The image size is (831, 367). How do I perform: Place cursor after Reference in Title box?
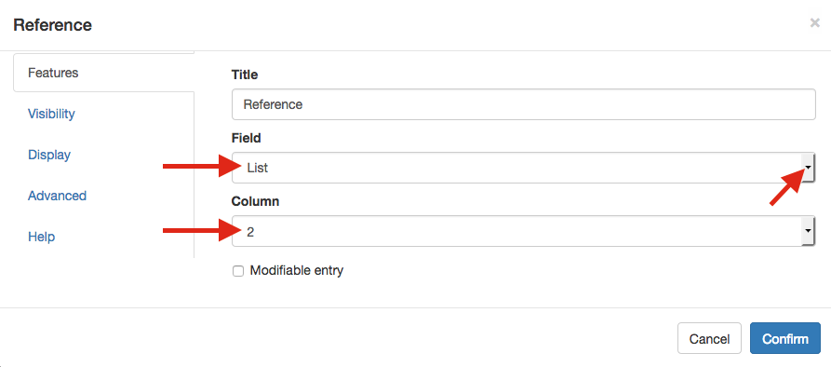click(303, 104)
